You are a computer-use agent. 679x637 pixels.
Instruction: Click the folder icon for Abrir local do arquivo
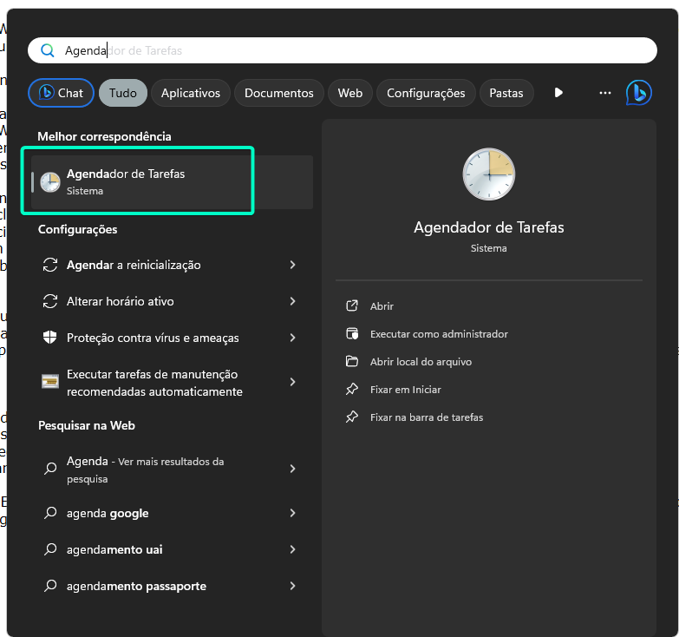pos(352,362)
